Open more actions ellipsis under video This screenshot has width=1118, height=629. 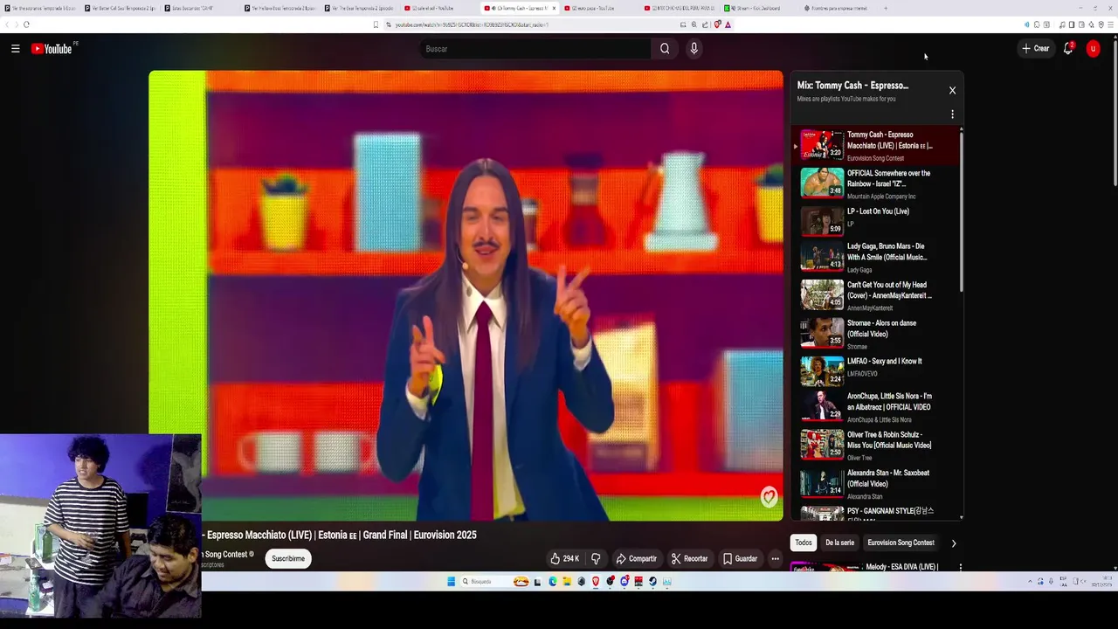point(775,558)
